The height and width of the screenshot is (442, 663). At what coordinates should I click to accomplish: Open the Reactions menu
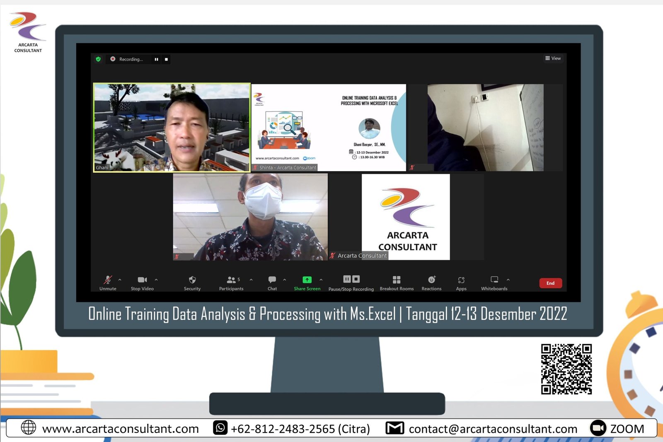pos(431,283)
